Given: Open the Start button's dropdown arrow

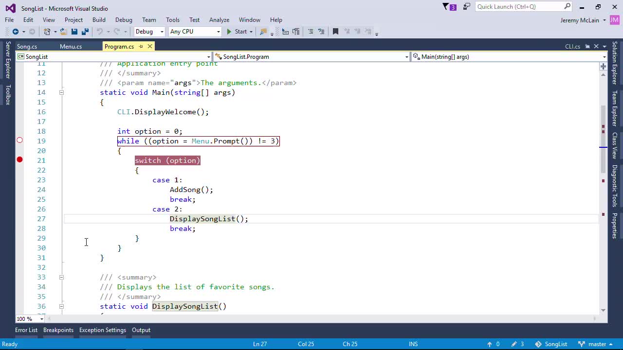Looking at the screenshot, I should (x=251, y=32).
